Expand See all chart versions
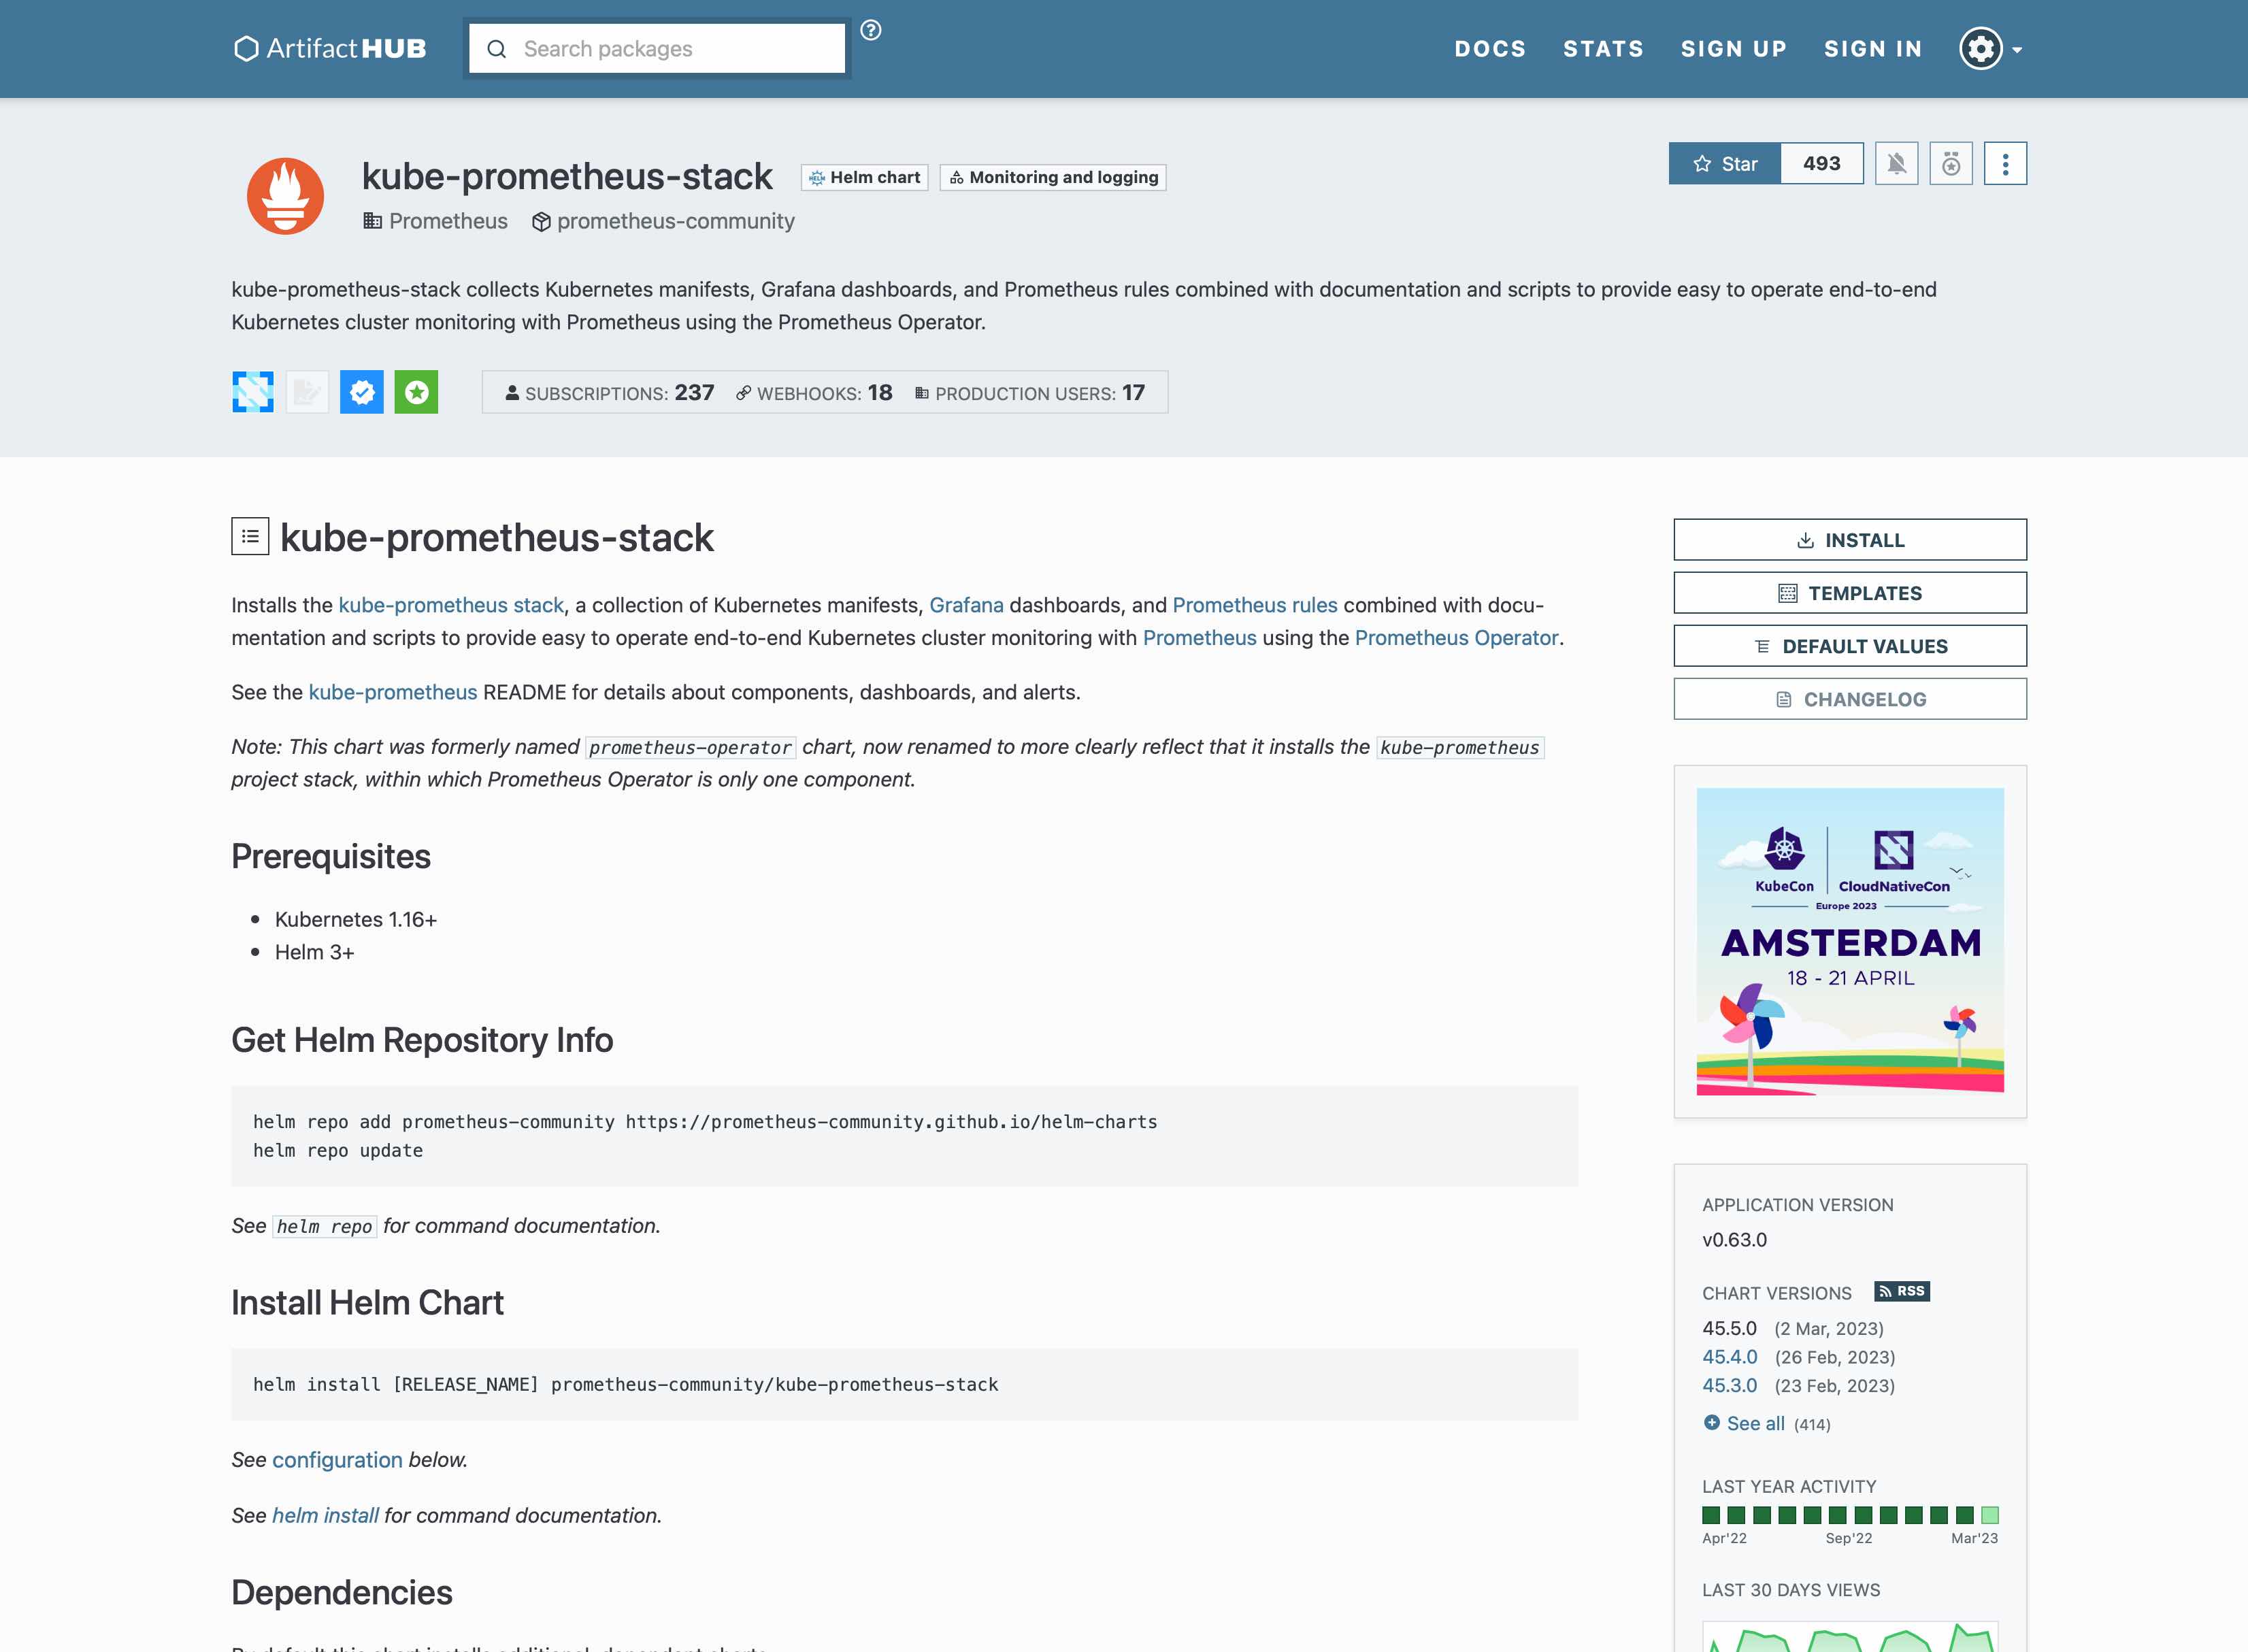2248x1652 pixels. tap(1754, 1423)
